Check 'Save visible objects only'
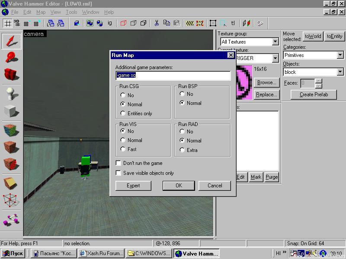The height and width of the screenshot is (259, 346). (x=119, y=173)
